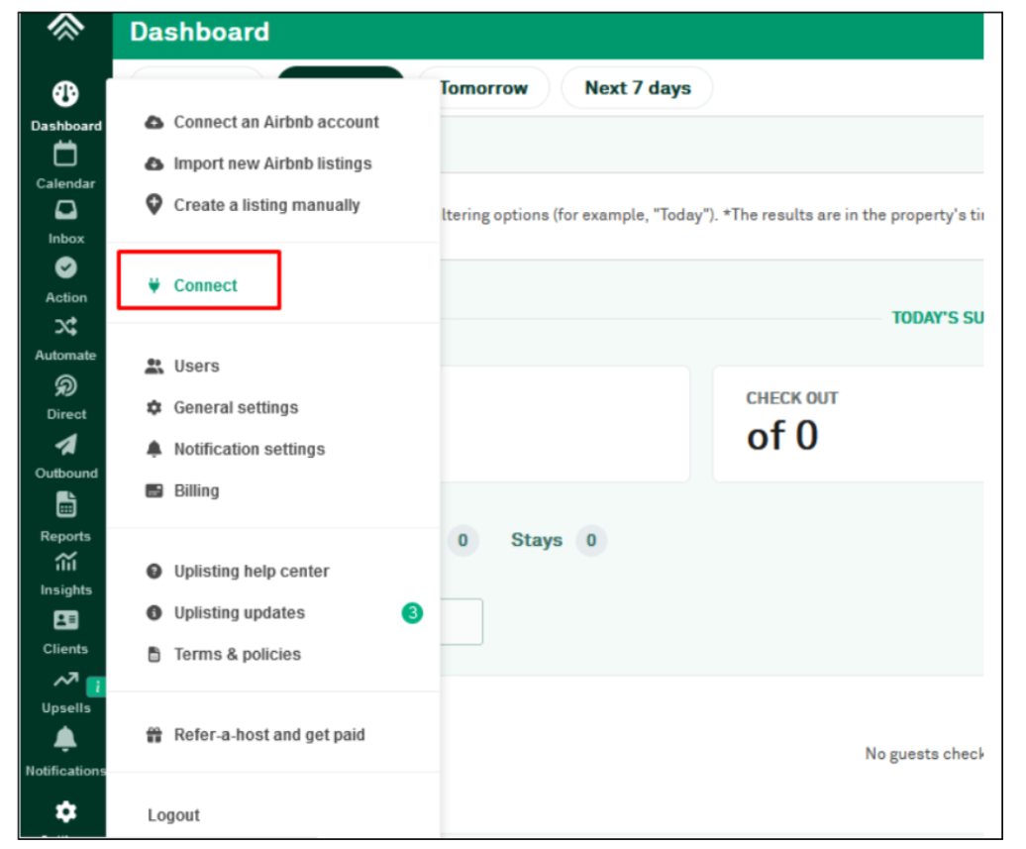The width and height of the screenshot is (1026, 849).
Task: Open the Reports sidebar icon
Action: [65, 504]
